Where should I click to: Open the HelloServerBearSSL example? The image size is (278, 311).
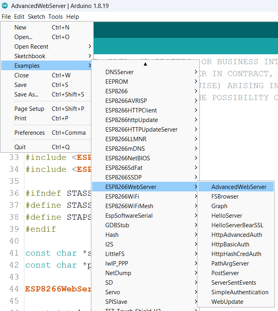(236, 225)
